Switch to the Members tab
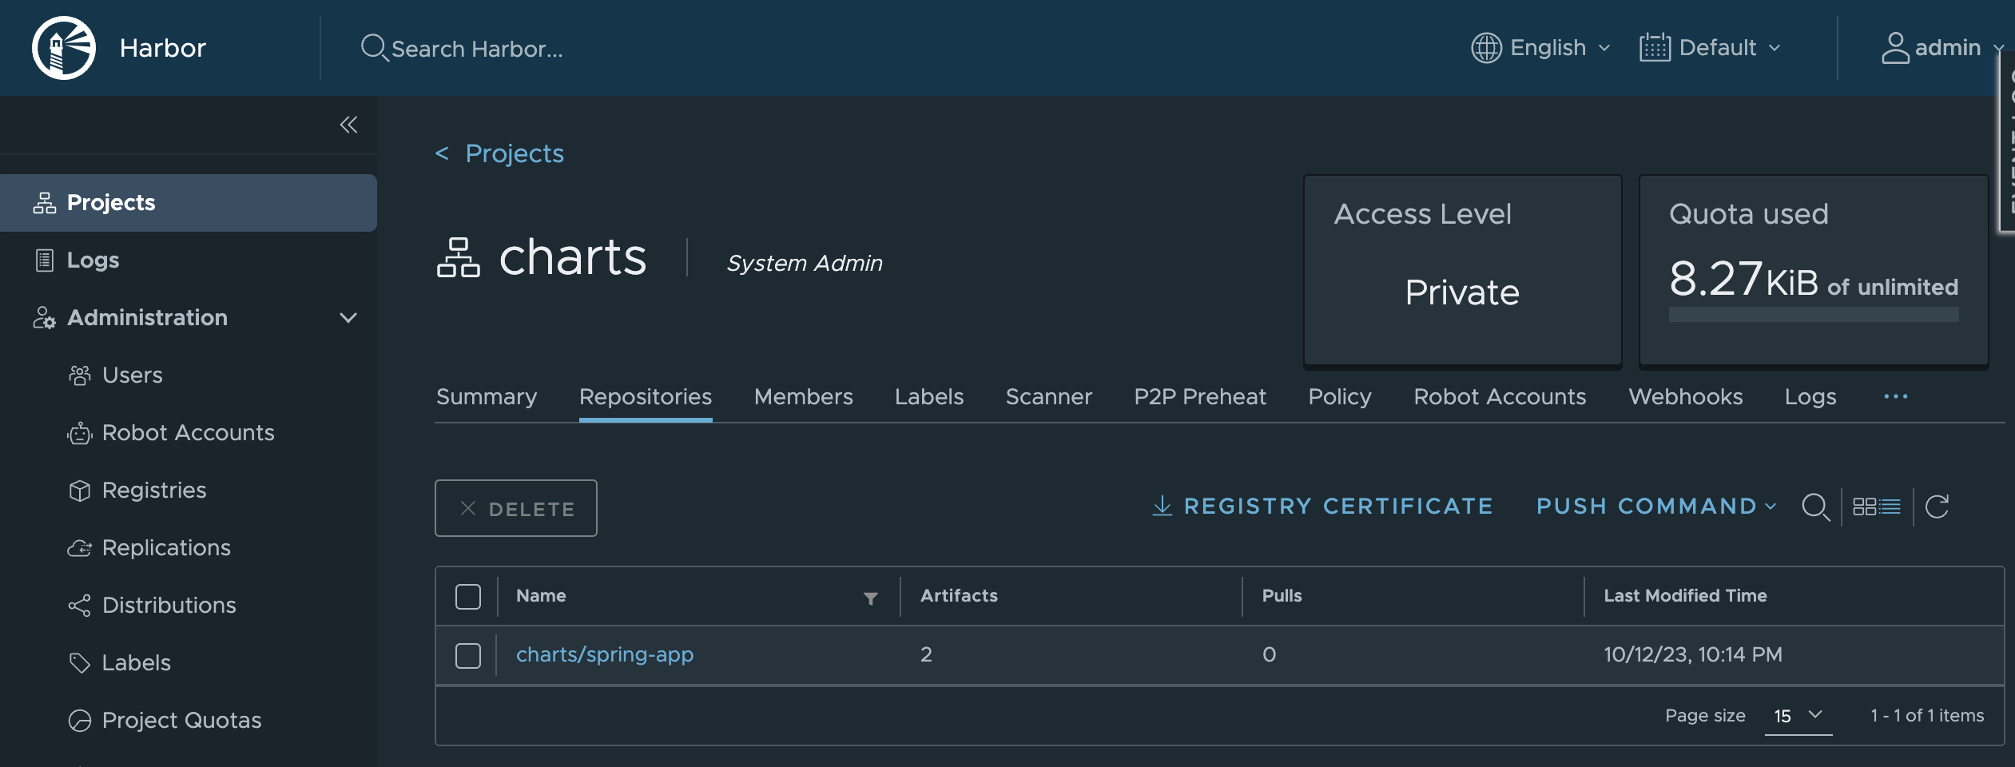The width and height of the screenshot is (2015, 767). click(804, 396)
